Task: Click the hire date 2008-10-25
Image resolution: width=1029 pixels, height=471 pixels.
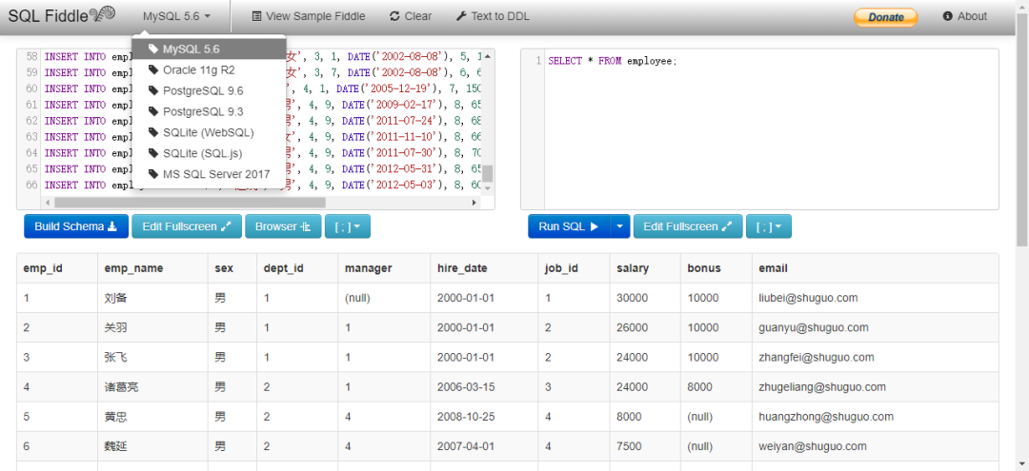Action: (x=466, y=417)
